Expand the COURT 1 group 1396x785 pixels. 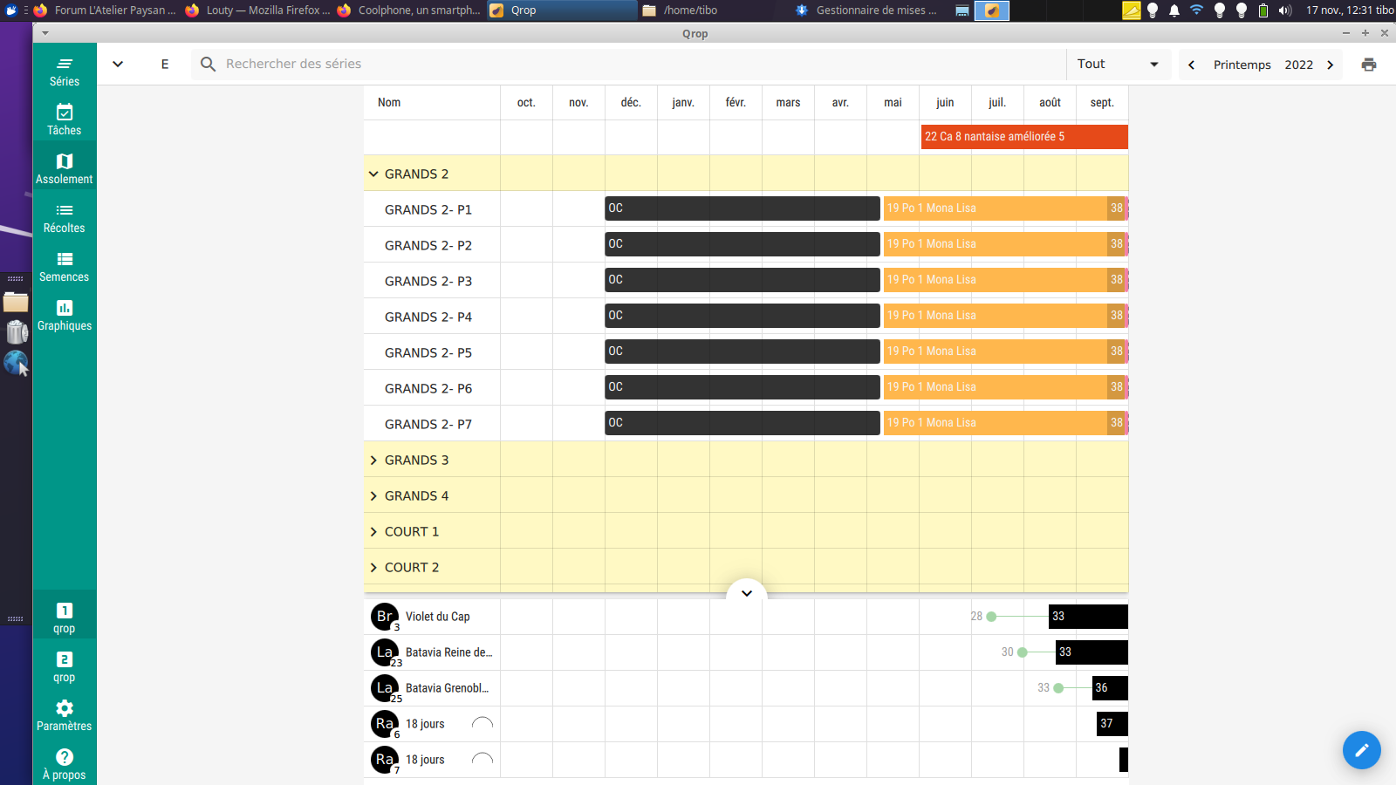pos(373,532)
